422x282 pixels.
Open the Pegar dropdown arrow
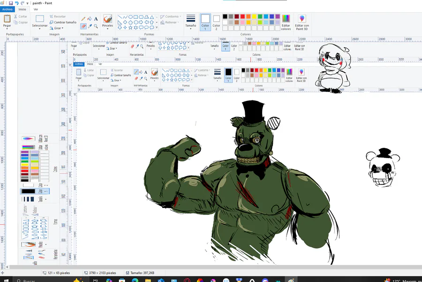click(7, 29)
